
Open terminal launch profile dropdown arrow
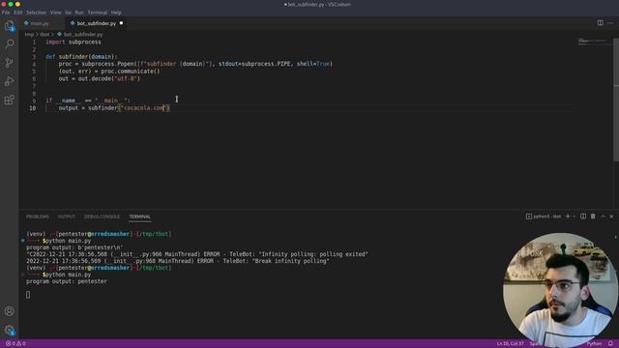(574, 217)
